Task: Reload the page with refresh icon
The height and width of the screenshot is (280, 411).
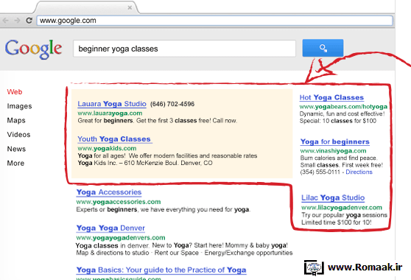Action: (29, 20)
